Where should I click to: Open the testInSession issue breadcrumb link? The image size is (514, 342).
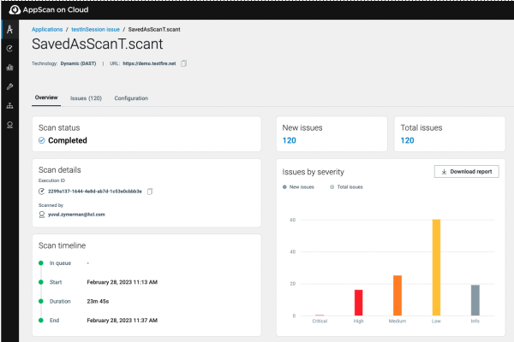pyautogui.click(x=95, y=29)
